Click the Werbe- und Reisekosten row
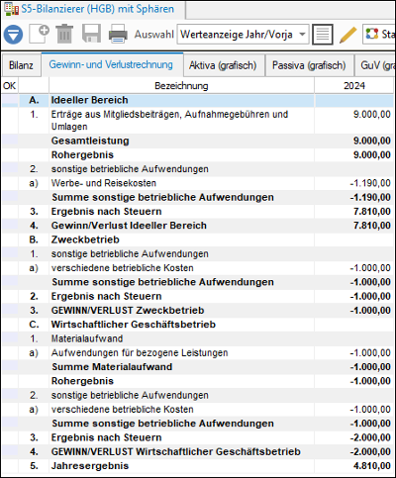 pyautogui.click(x=197, y=183)
